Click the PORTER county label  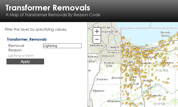click(x=162, y=71)
